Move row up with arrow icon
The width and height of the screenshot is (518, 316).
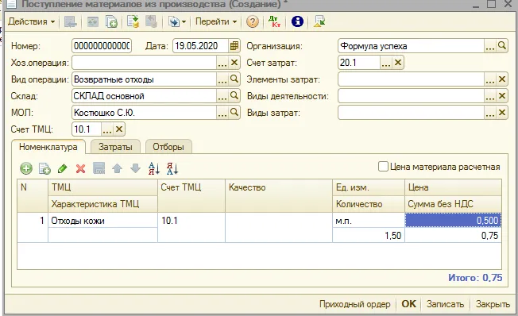click(118, 168)
